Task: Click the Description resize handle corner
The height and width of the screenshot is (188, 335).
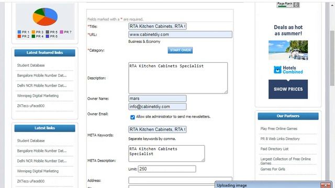Action: coord(226,92)
